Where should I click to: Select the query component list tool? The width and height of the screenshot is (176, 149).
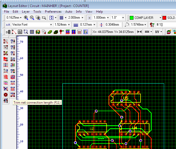13,47
